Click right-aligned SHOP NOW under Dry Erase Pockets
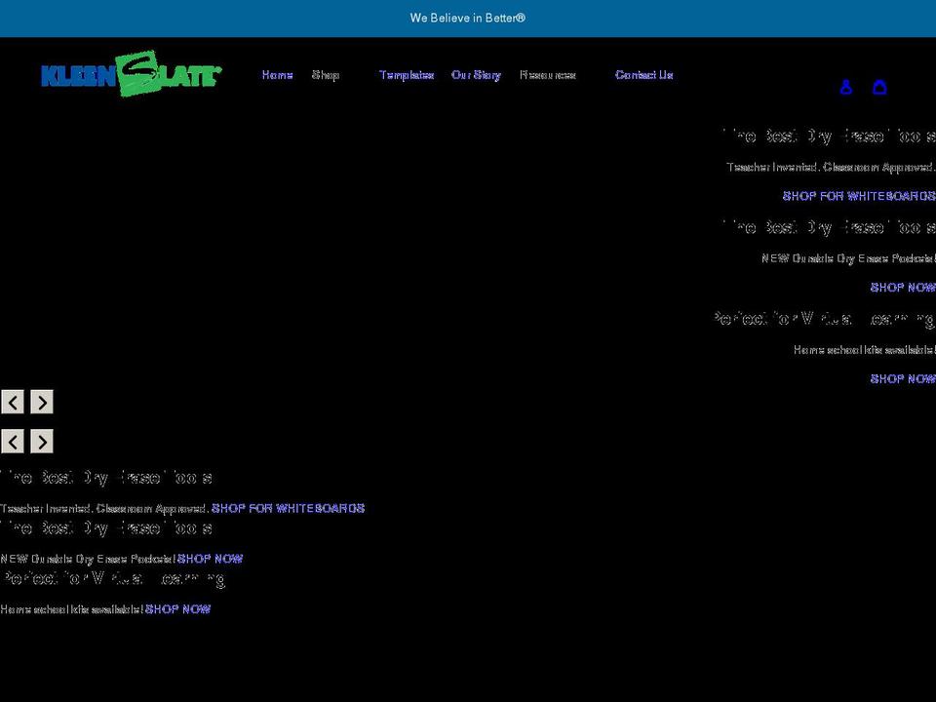Screen dimensions: 936x702 coord(903,287)
